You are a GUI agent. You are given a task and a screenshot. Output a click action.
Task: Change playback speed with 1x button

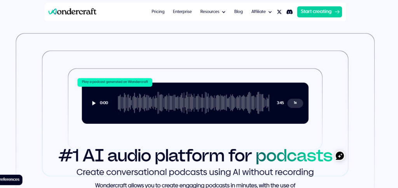(295, 103)
